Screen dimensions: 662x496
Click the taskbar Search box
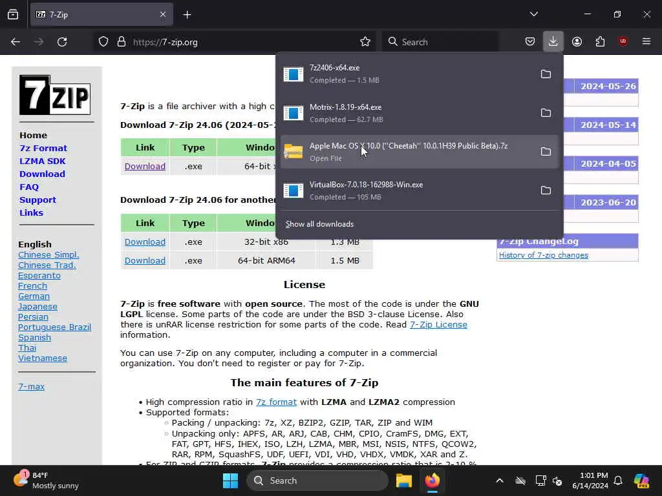pyautogui.click(x=317, y=480)
